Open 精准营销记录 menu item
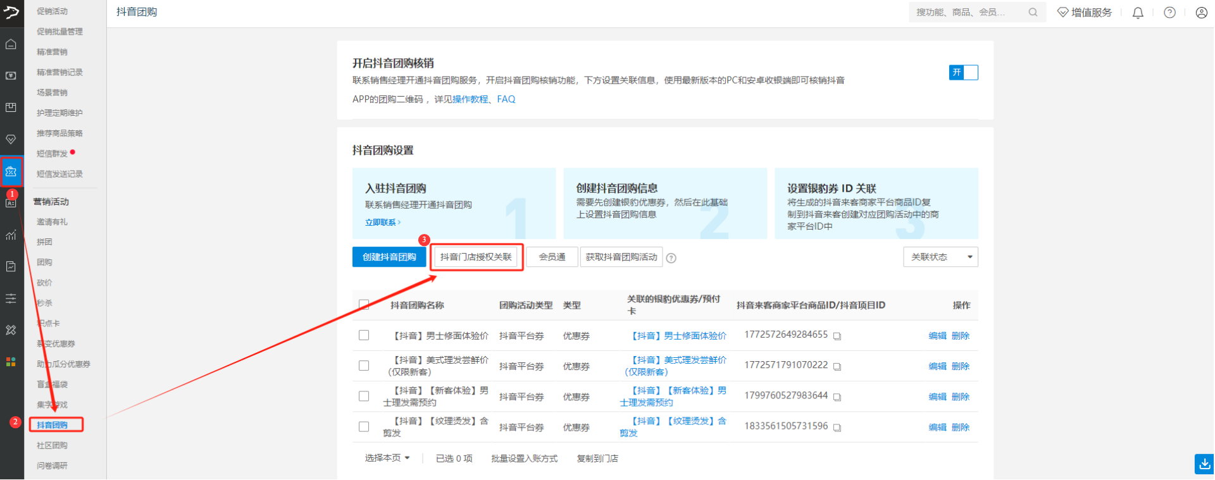Viewport: 1215px width, 480px height. coord(59,72)
